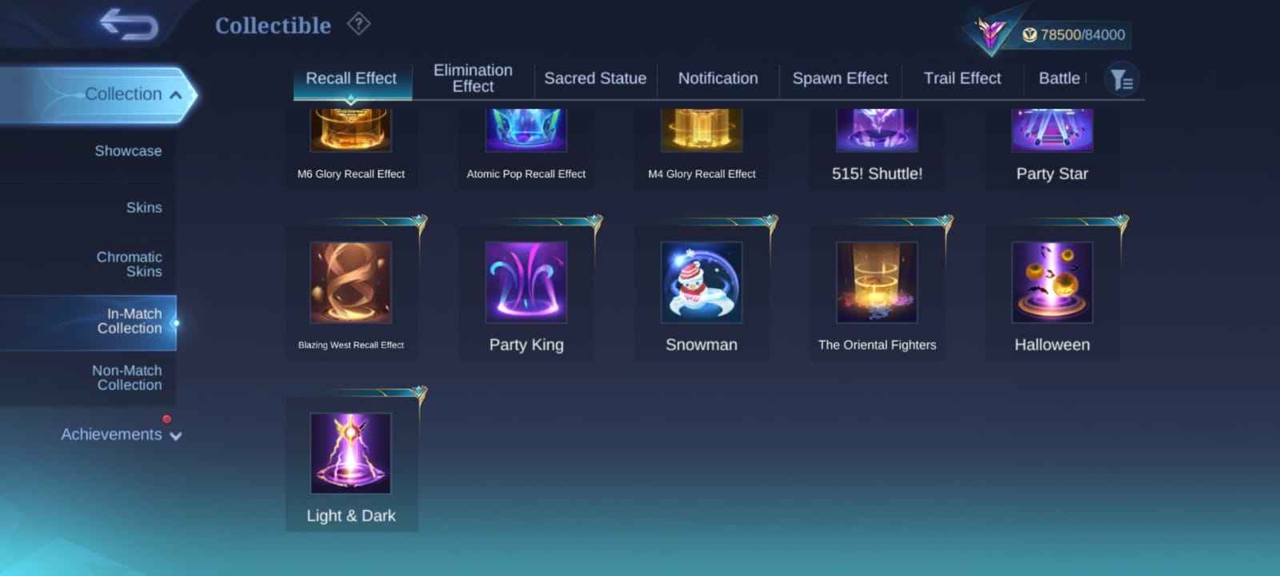
Task: Open the Sacred Statue tab
Action: coord(595,78)
